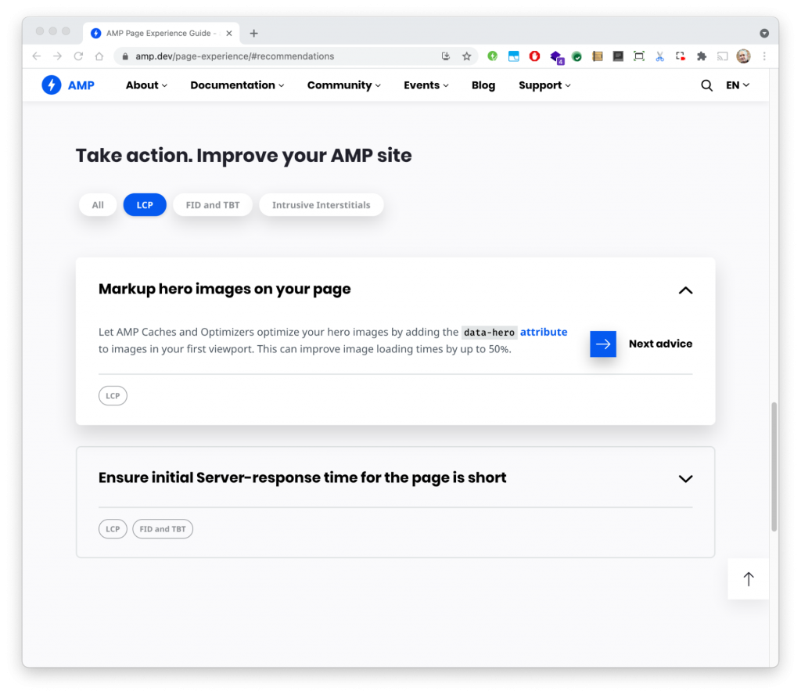Toggle the FID and TBT filter
This screenshot has width=801, height=695.
coord(213,205)
